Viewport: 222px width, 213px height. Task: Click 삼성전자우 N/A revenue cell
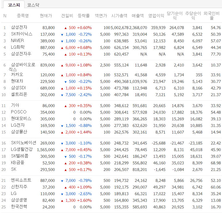(144, 54)
